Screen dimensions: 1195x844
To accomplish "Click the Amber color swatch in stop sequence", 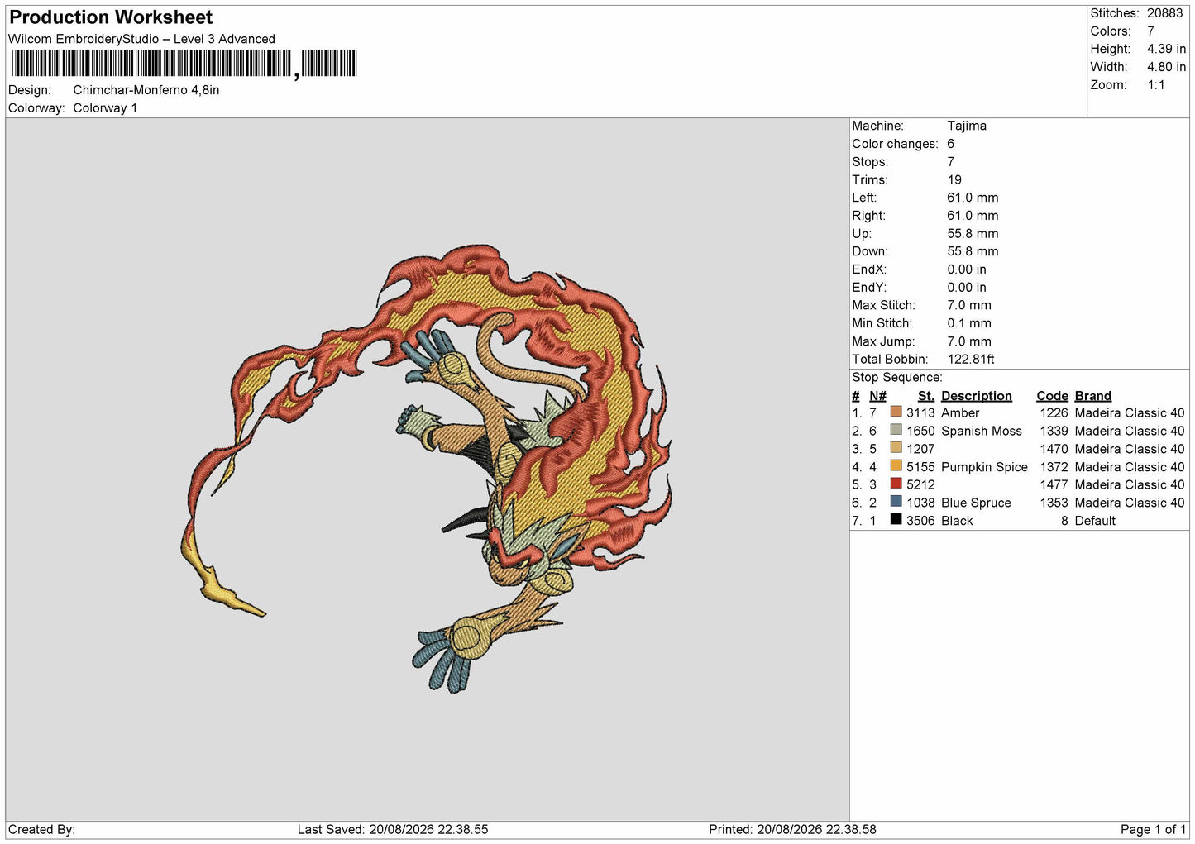I will (x=896, y=412).
